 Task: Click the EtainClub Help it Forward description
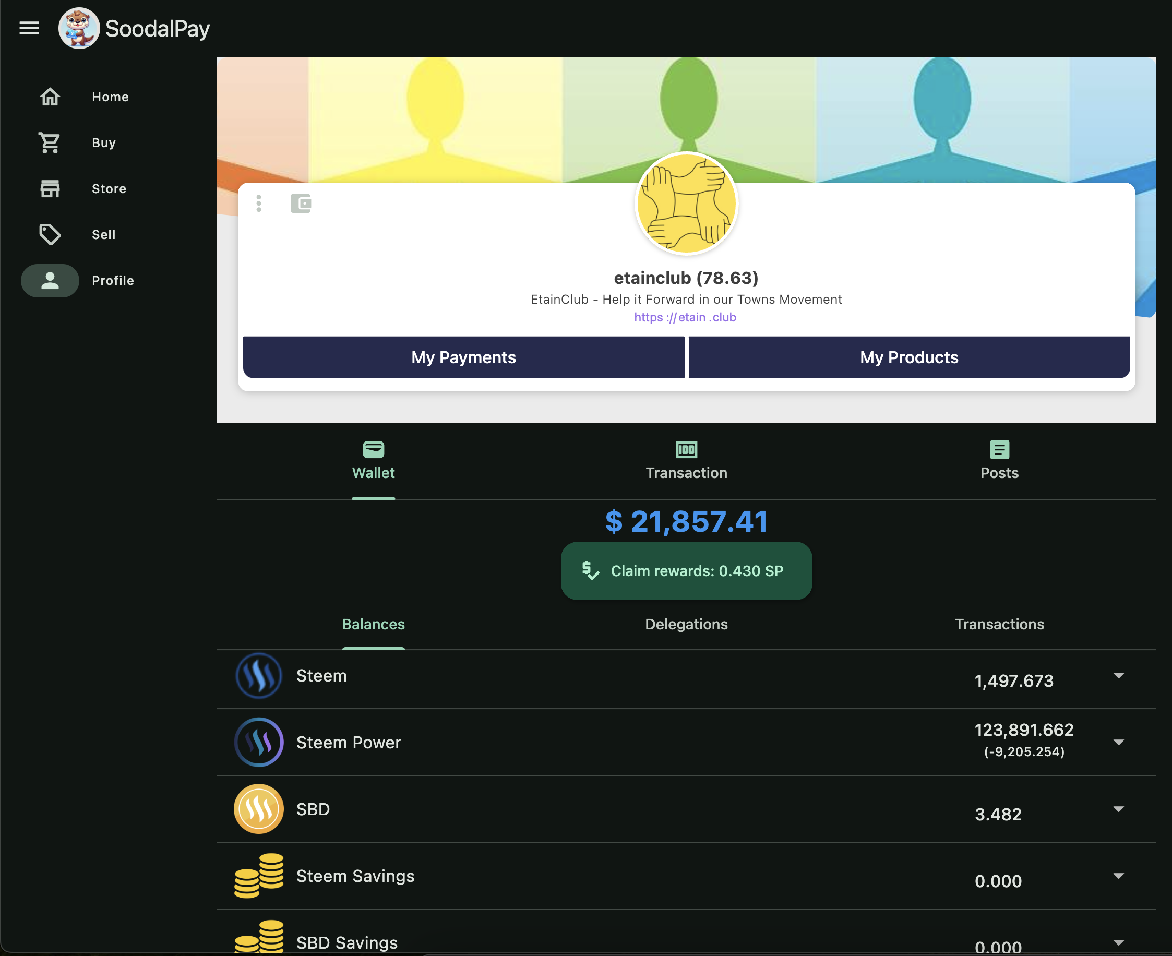[x=686, y=300]
